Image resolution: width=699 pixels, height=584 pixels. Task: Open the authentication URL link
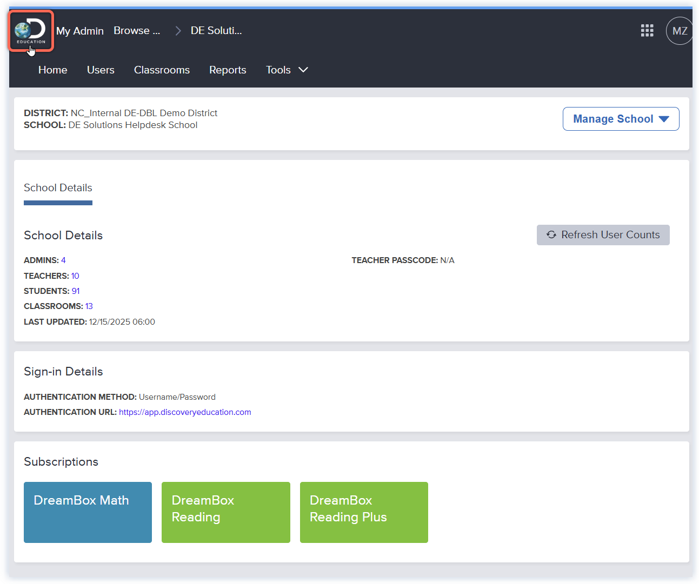click(185, 412)
